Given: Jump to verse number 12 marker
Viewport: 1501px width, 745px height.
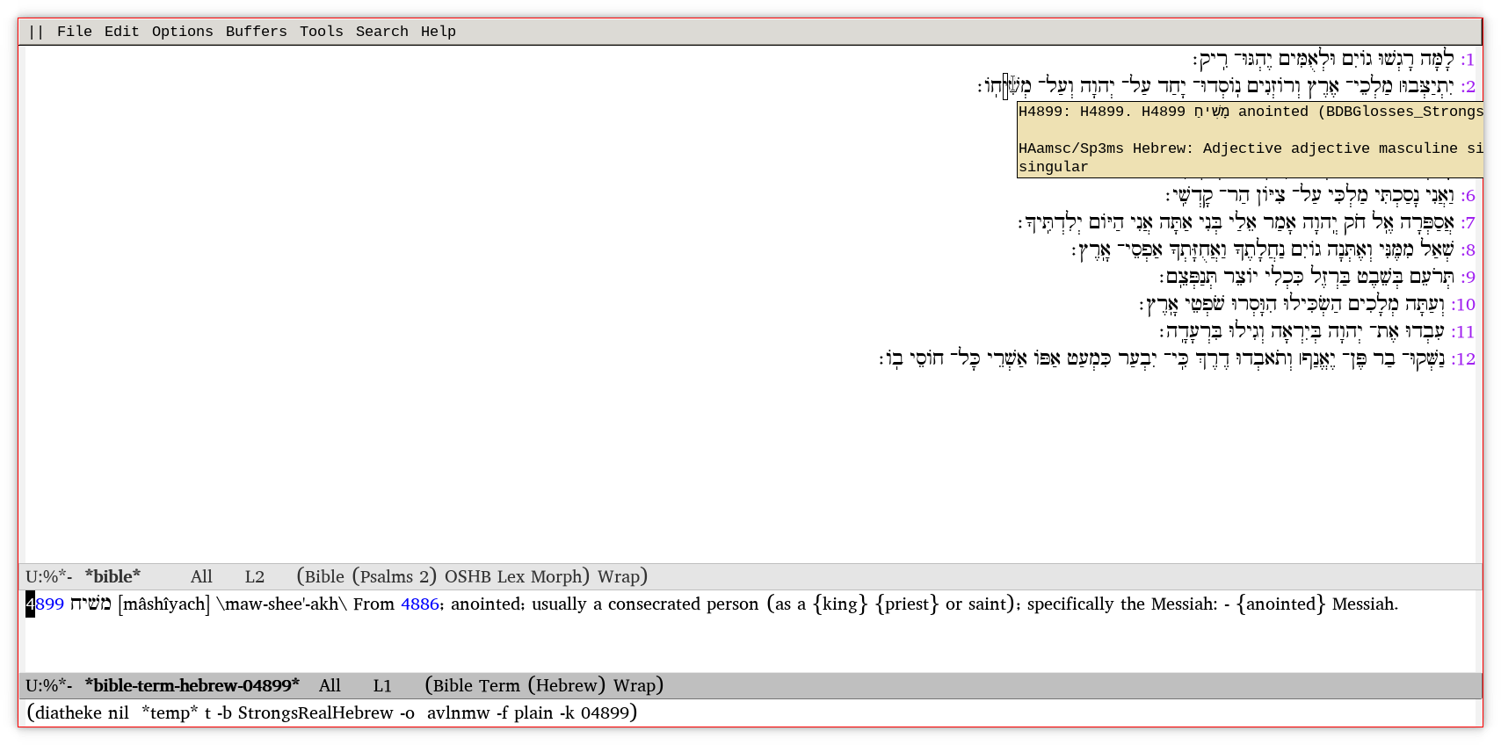Looking at the screenshot, I should 1463,359.
